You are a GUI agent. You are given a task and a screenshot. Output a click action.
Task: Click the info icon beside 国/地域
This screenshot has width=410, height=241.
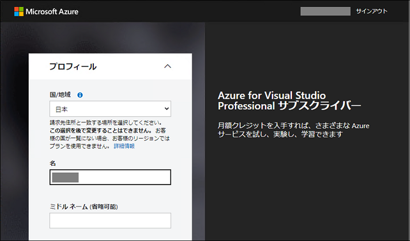point(80,95)
